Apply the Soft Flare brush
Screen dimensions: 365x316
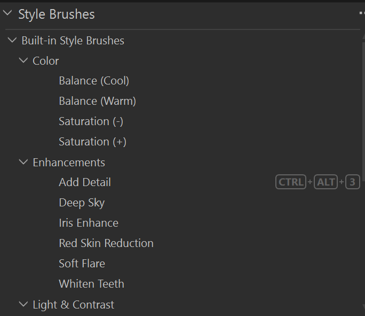tap(82, 264)
